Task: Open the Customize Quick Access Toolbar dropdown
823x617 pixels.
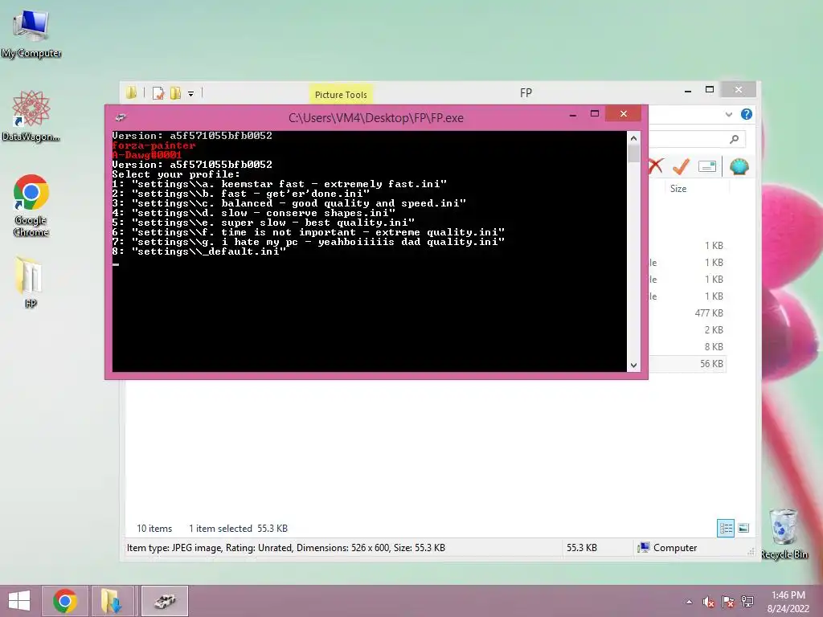Action: point(191,94)
